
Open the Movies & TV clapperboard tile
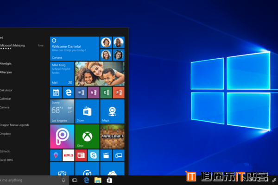coord(106,155)
